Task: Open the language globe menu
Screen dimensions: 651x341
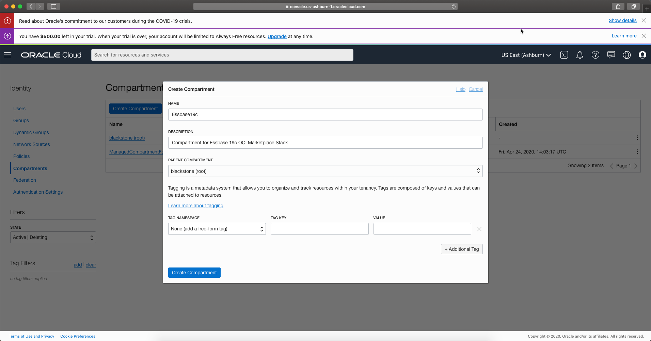Action: [626, 55]
